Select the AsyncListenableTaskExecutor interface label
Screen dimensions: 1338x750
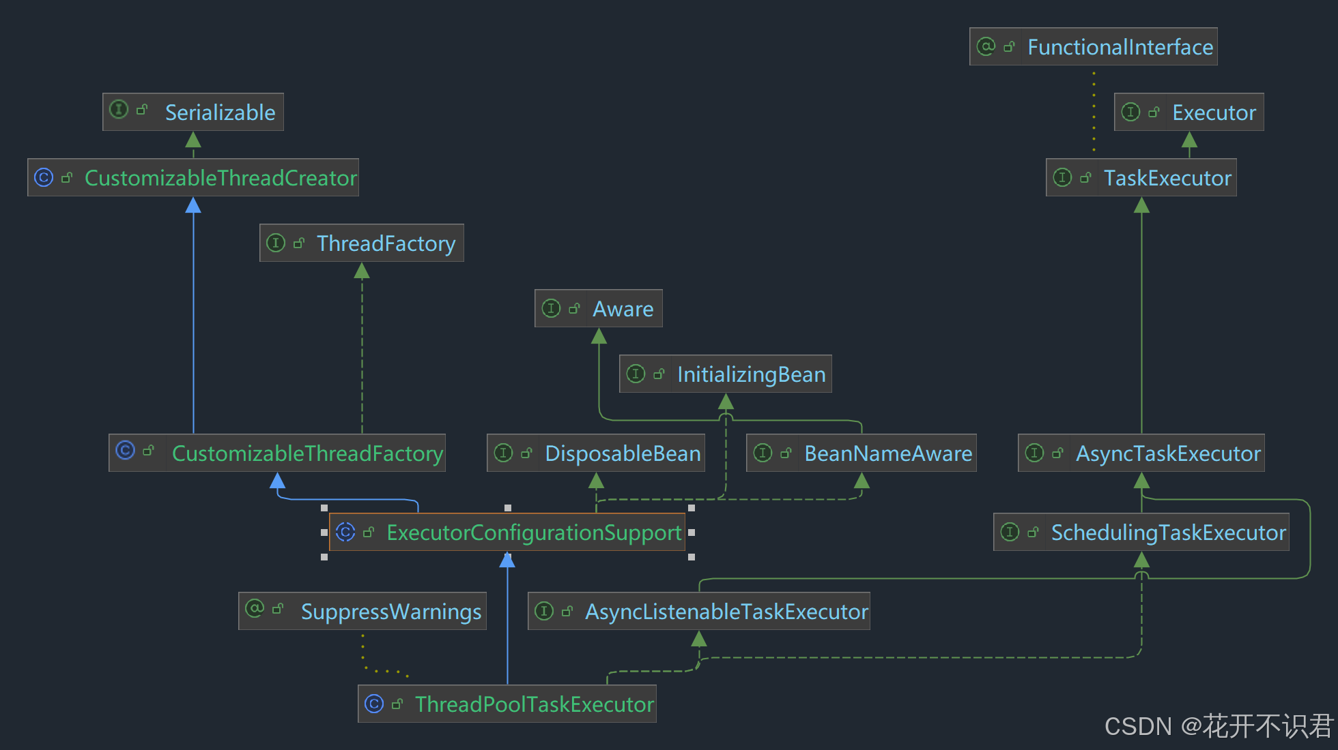(x=726, y=612)
